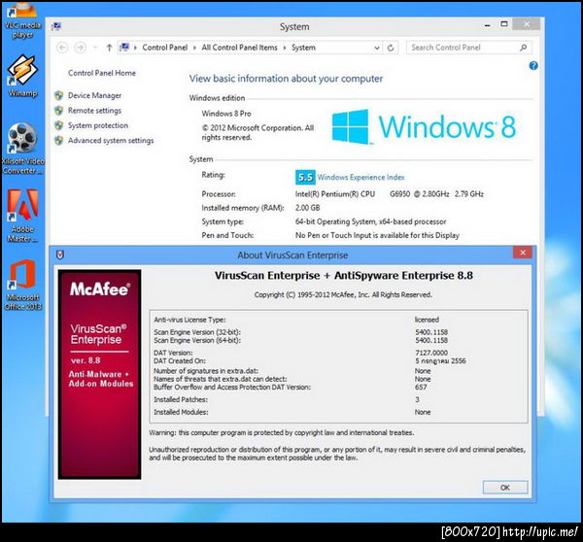Click the computer icon in the address bar
The image size is (583, 542).
click(x=124, y=48)
